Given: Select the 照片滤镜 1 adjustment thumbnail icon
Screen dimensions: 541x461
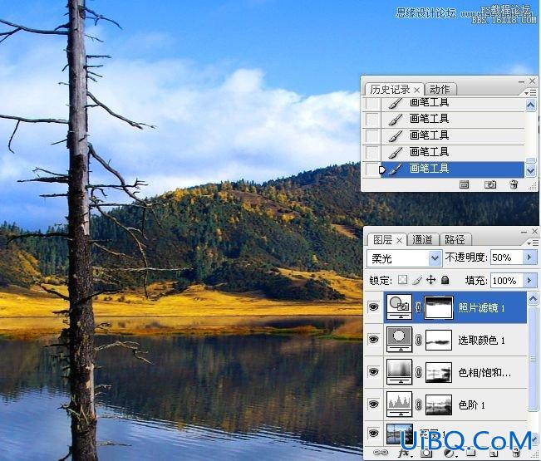Looking at the screenshot, I should 399,307.
